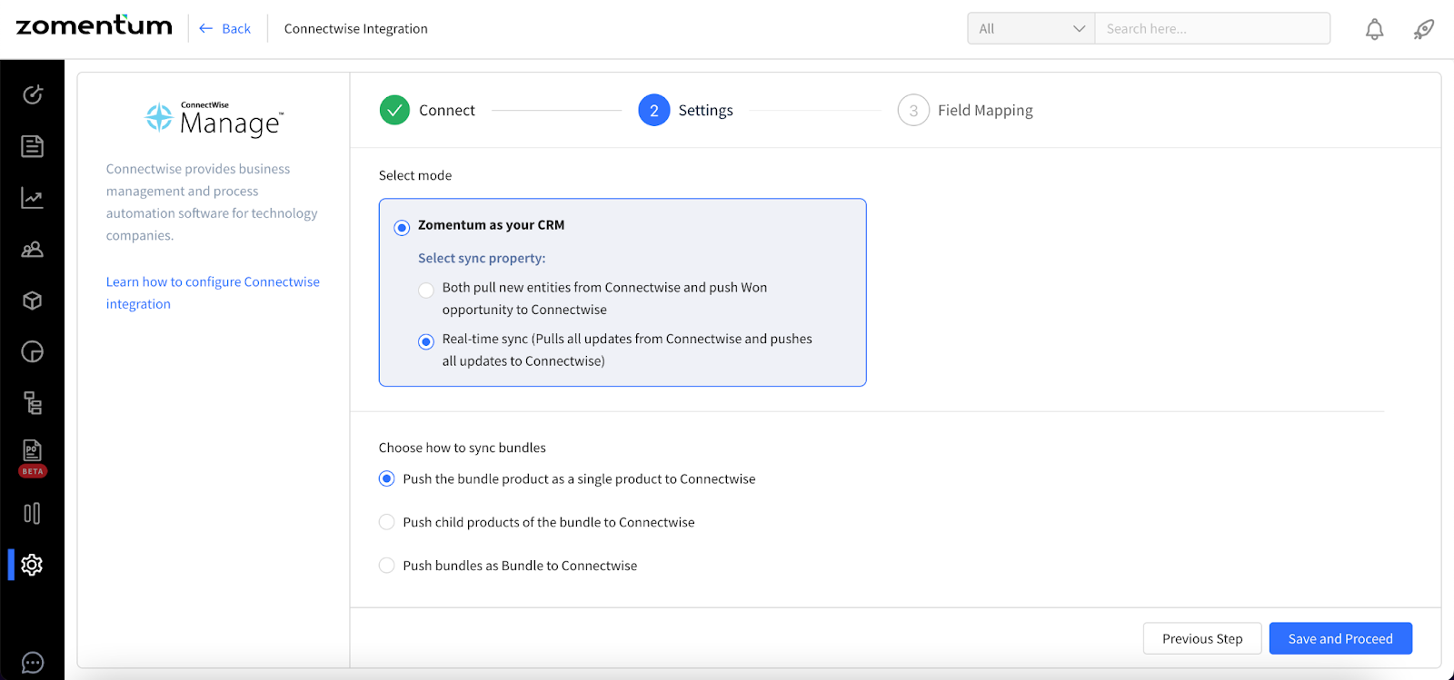
Task: Click the Zomentum logo
Action: (94, 26)
